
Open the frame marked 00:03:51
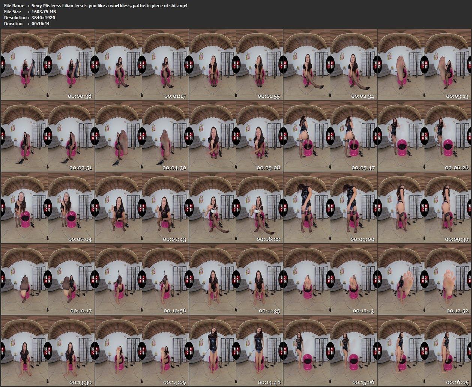coord(47,137)
